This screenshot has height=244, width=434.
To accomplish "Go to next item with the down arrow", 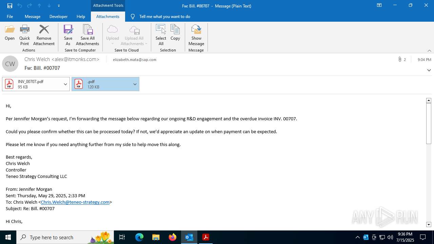I will (49, 5).
